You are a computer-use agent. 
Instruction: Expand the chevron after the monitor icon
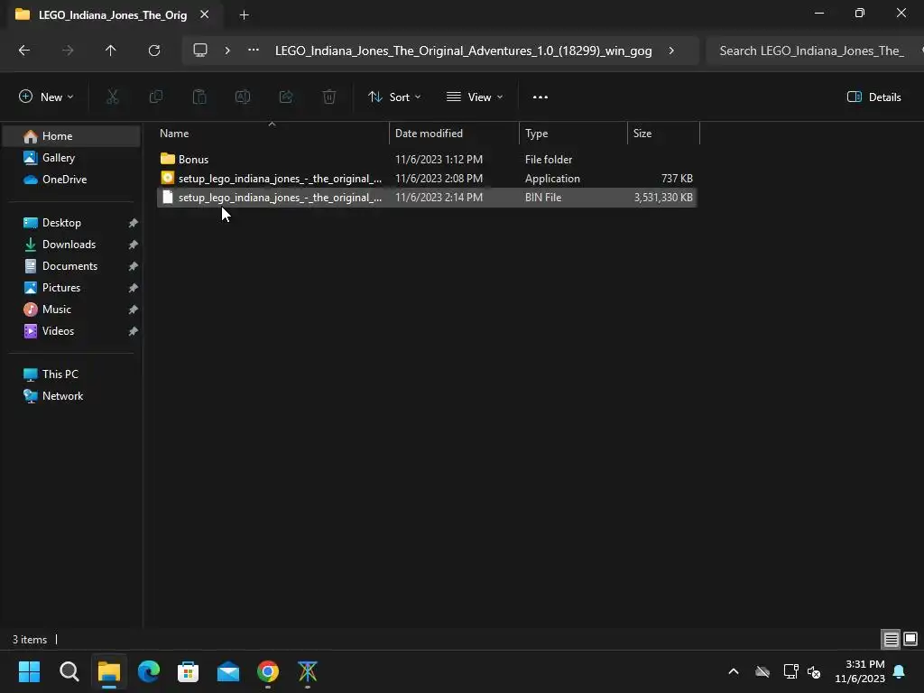(x=227, y=51)
